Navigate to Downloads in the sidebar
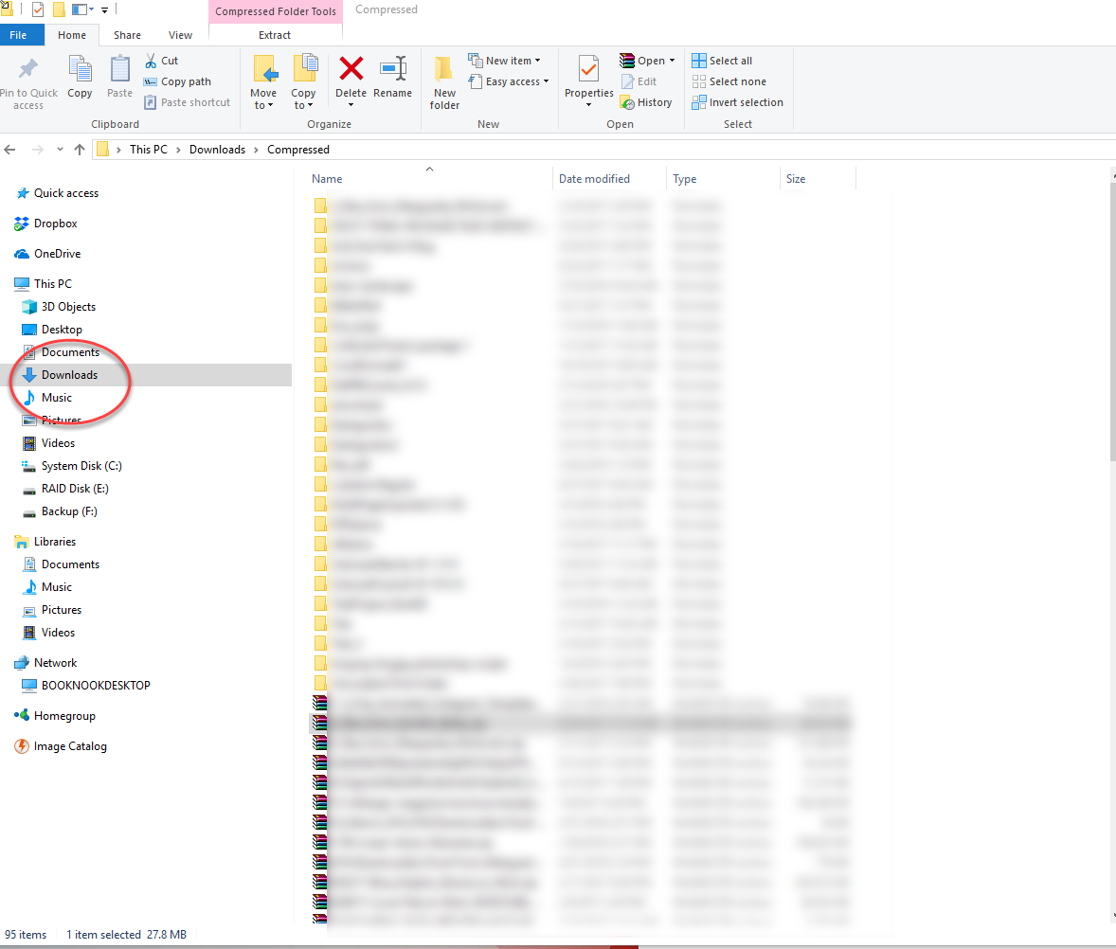The width and height of the screenshot is (1116, 949). [x=69, y=374]
